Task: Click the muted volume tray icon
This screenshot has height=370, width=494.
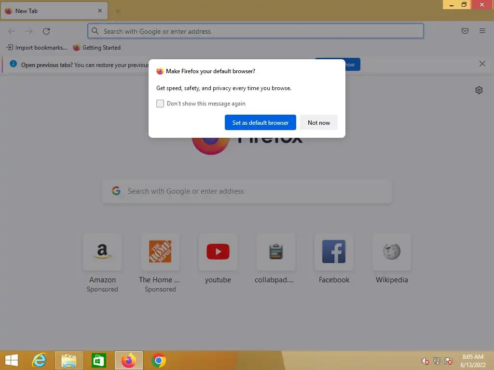Action: click(x=425, y=361)
